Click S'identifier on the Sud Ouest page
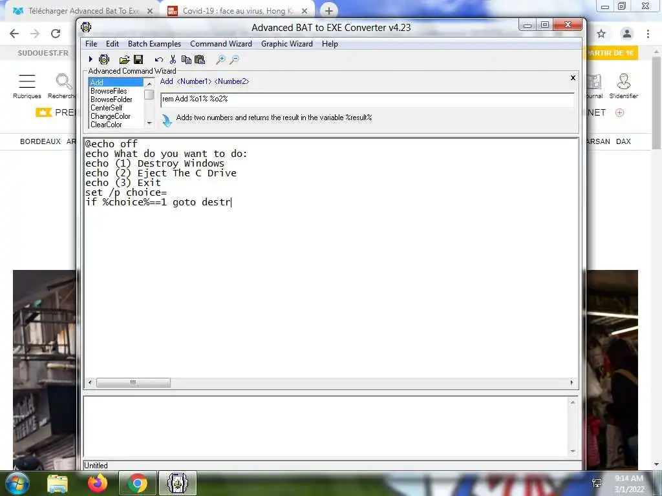Image resolution: width=662 pixels, height=496 pixels. coord(624,87)
